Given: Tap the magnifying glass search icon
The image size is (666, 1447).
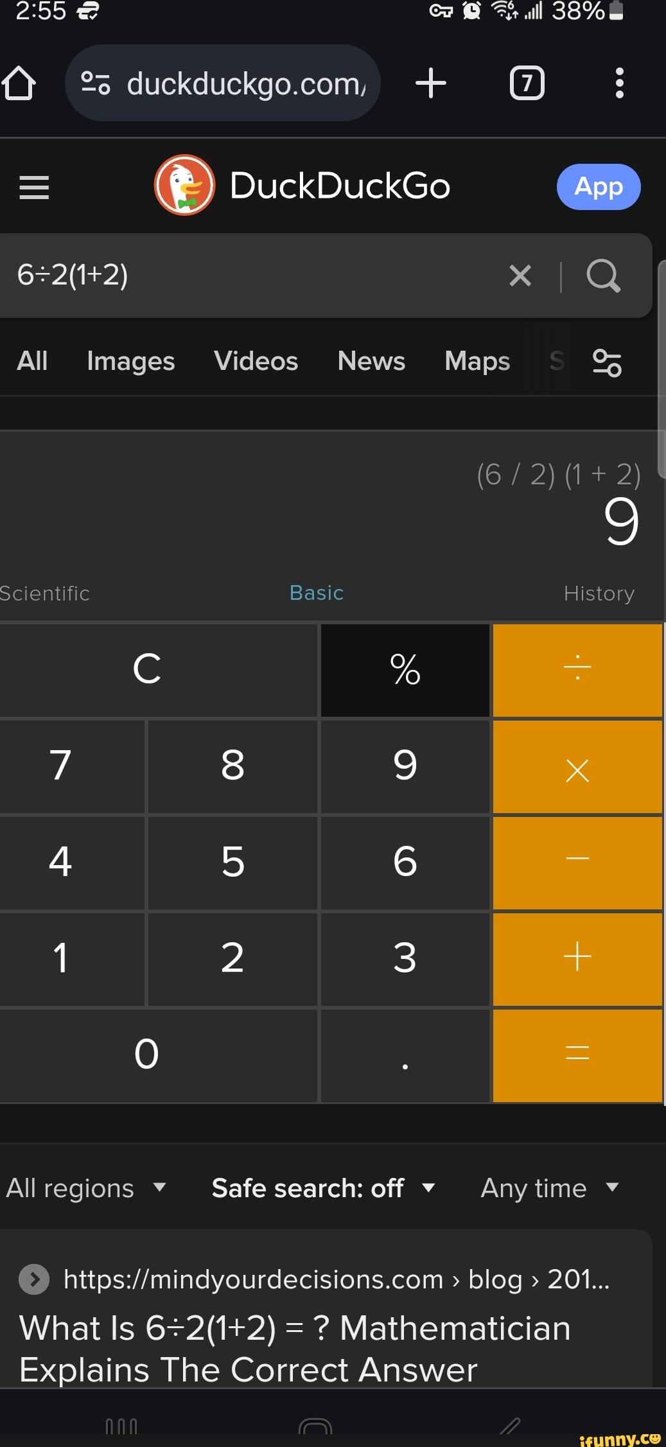Looking at the screenshot, I should click(603, 276).
